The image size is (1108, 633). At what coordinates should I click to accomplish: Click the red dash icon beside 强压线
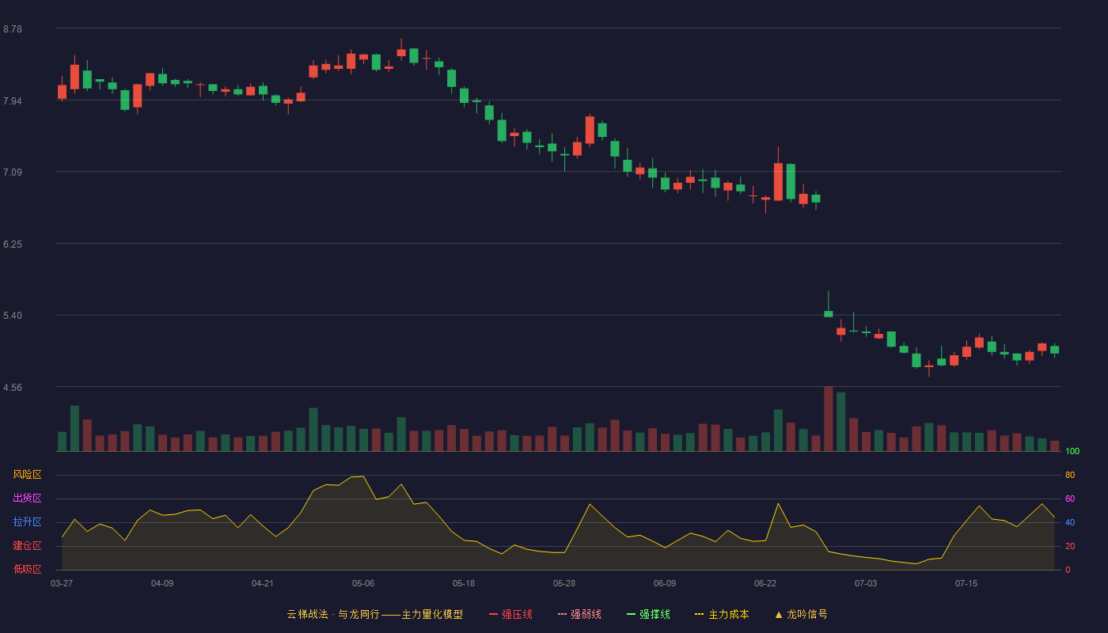493,614
